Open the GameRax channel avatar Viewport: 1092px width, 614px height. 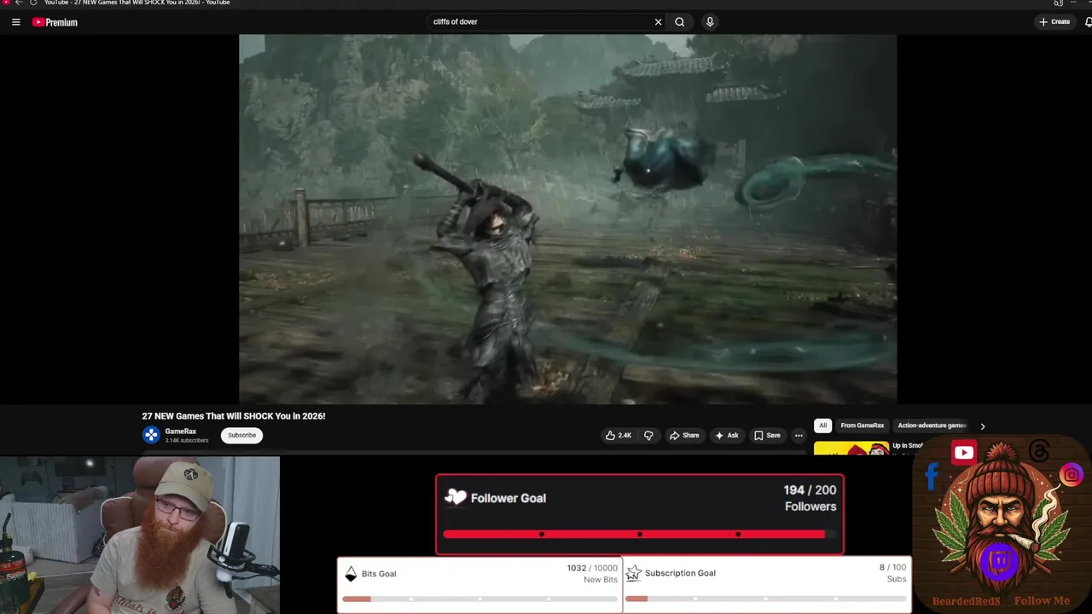coord(151,435)
